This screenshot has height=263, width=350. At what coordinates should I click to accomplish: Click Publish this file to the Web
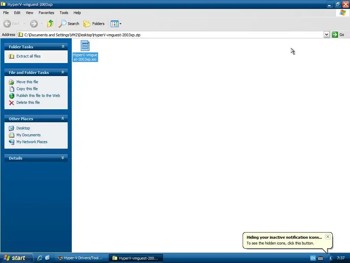pos(38,96)
